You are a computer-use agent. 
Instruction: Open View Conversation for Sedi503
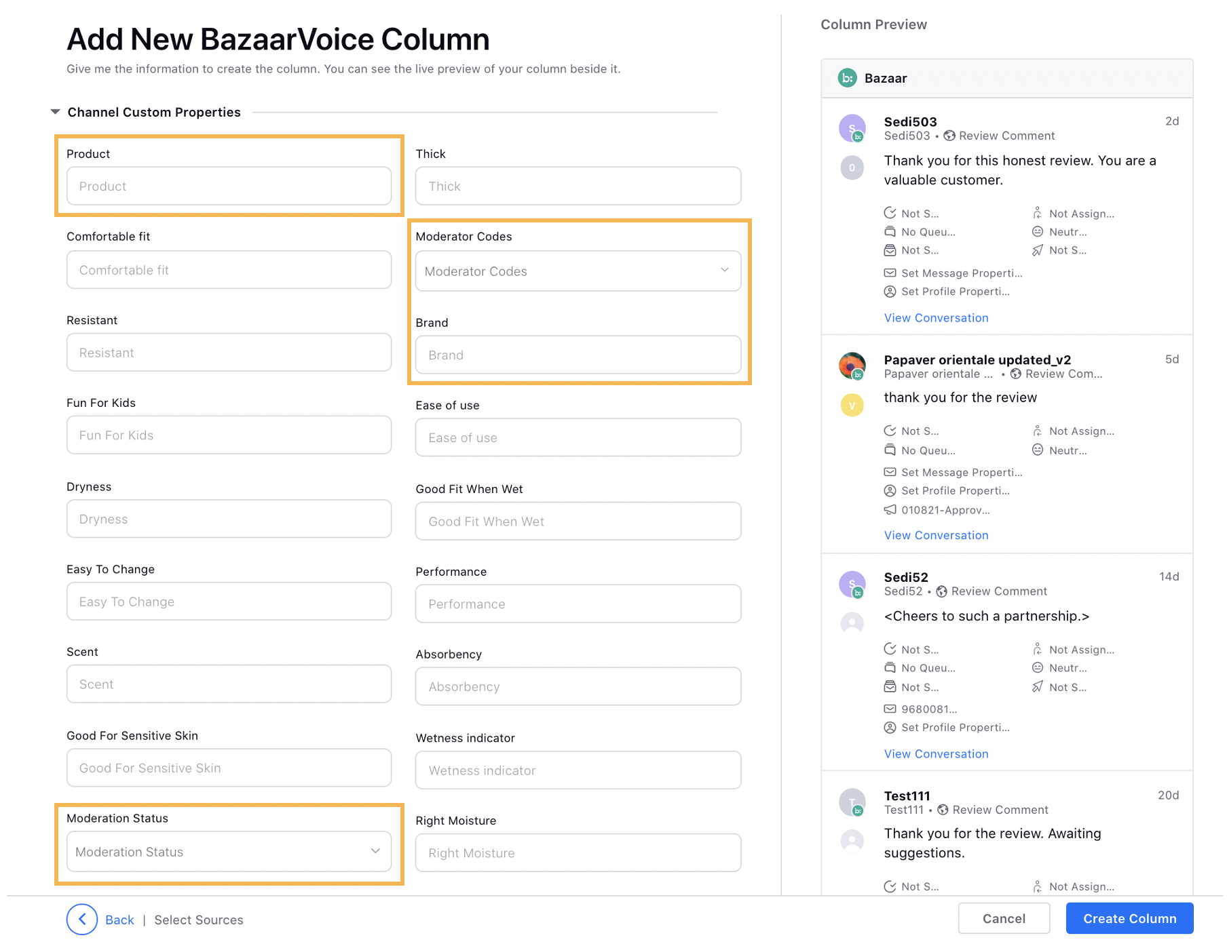[x=936, y=318]
